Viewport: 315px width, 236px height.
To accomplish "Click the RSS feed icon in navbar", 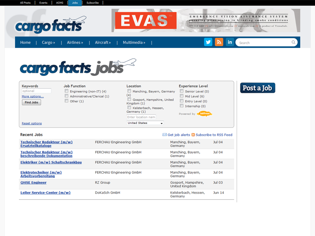I will click(219, 42).
